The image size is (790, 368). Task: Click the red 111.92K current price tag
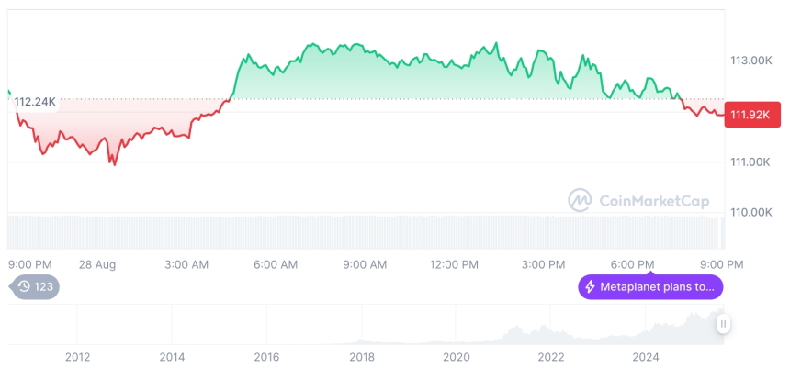(x=750, y=115)
